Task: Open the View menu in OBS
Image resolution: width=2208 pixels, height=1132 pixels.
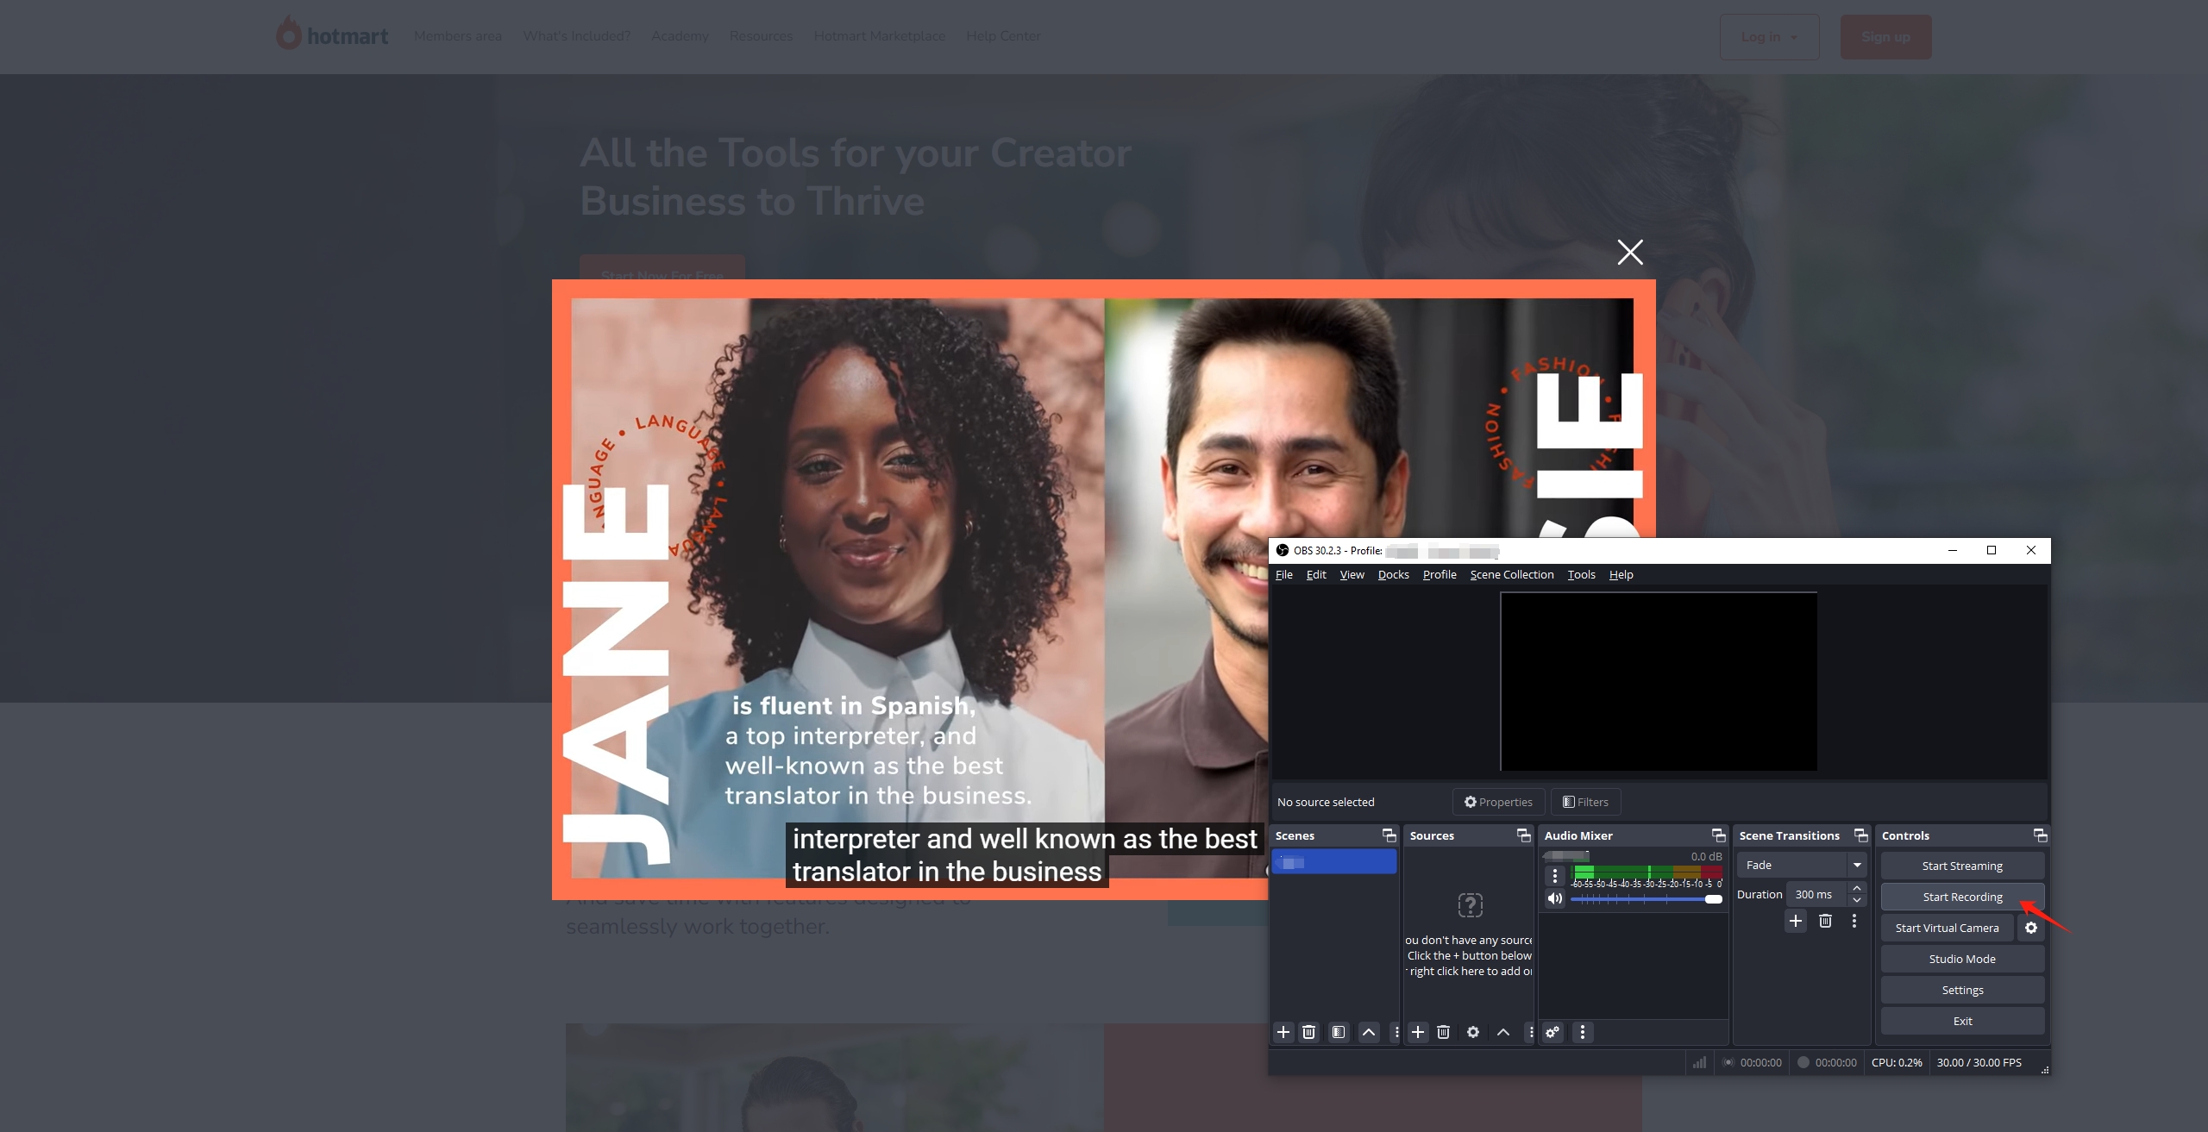Action: [1350, 575]
